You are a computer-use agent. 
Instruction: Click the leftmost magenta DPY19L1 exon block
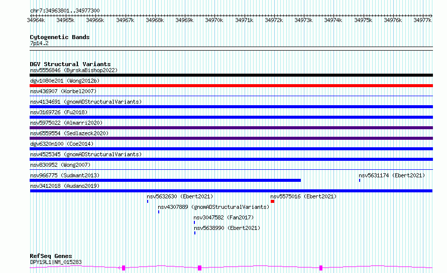[x=124, y=268]
